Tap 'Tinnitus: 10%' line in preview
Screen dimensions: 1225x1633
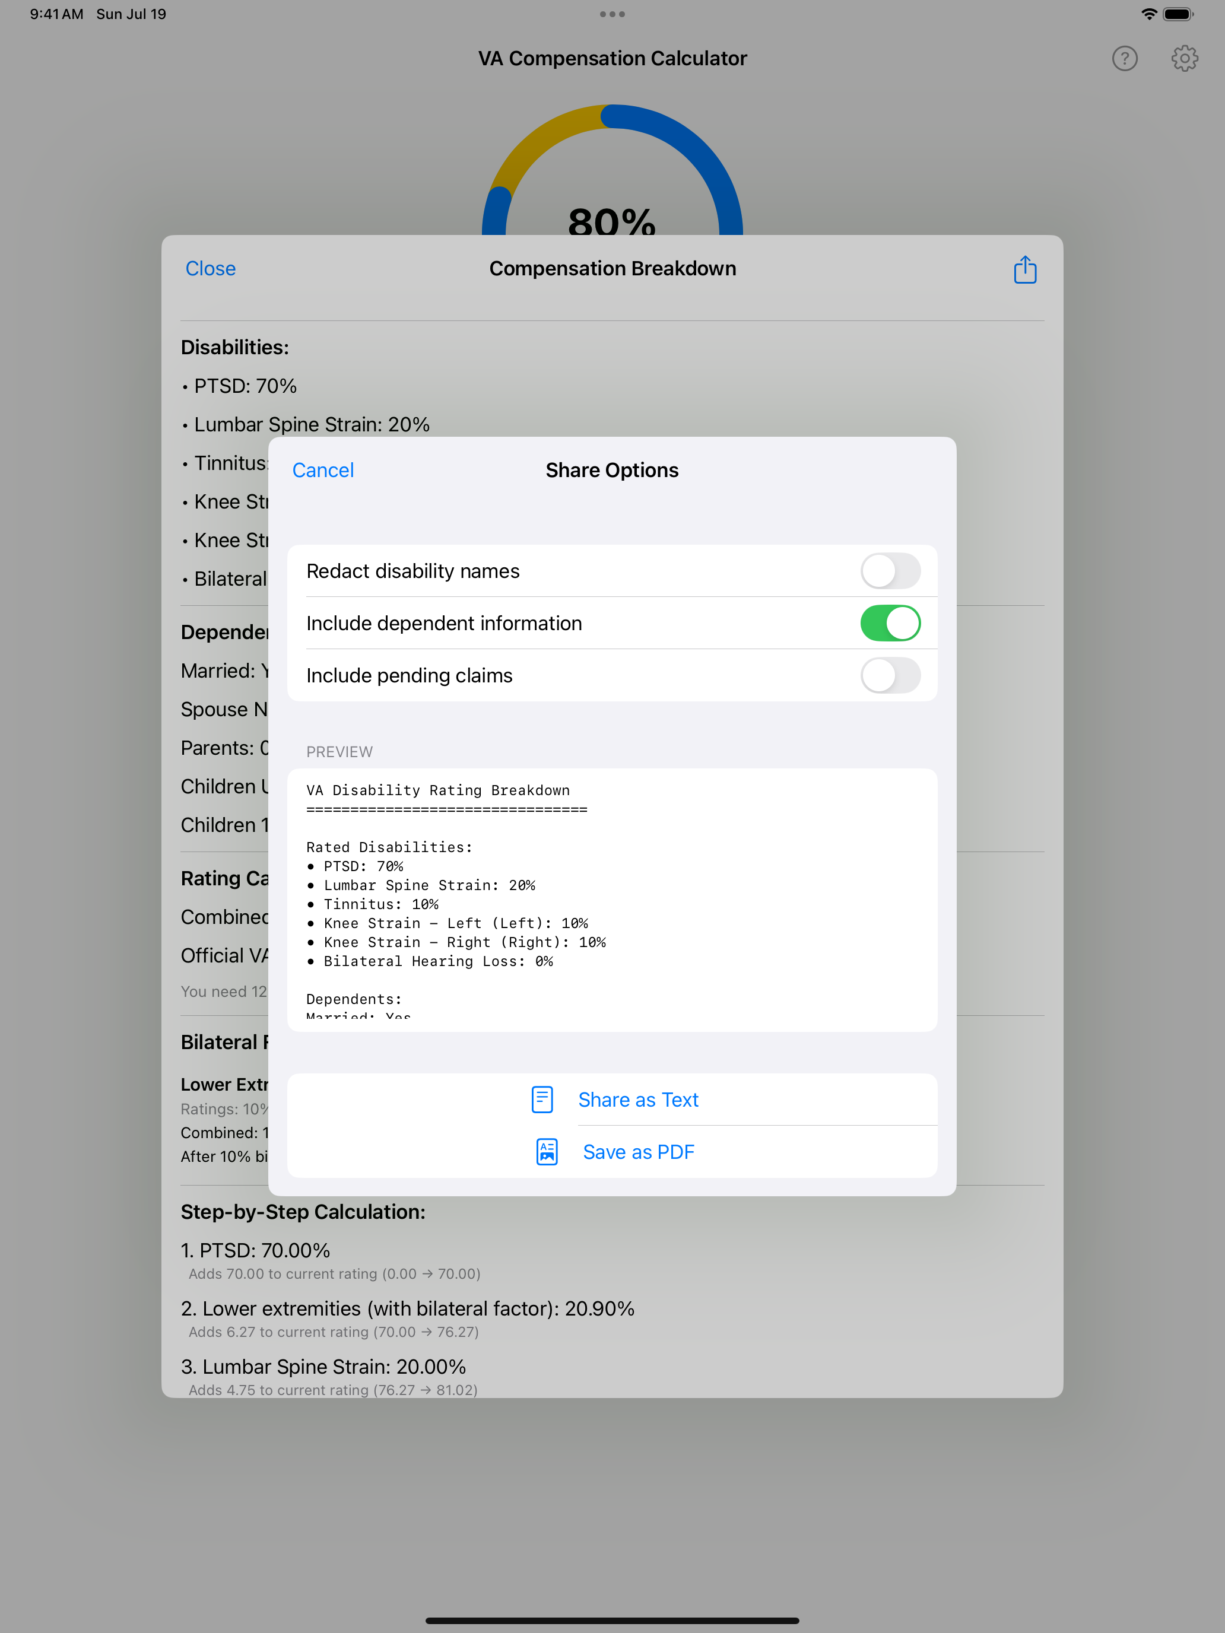(373, 904)
